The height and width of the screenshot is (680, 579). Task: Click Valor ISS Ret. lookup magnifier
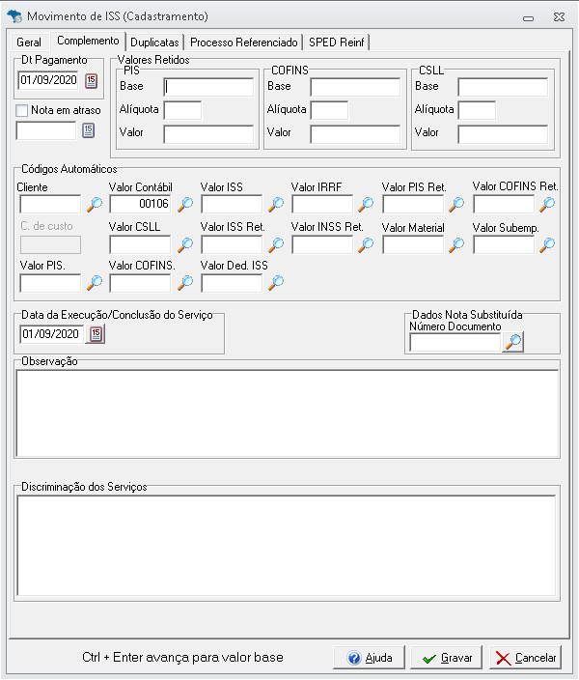tap(276, 245)
